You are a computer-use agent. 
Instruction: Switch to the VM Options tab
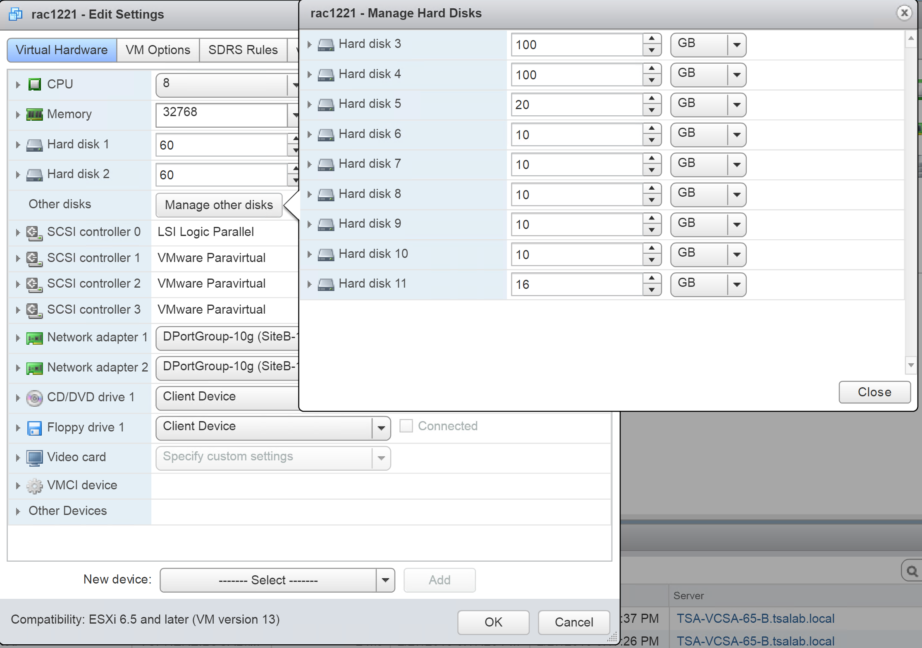pyautogui.click(x=158, y=50)
